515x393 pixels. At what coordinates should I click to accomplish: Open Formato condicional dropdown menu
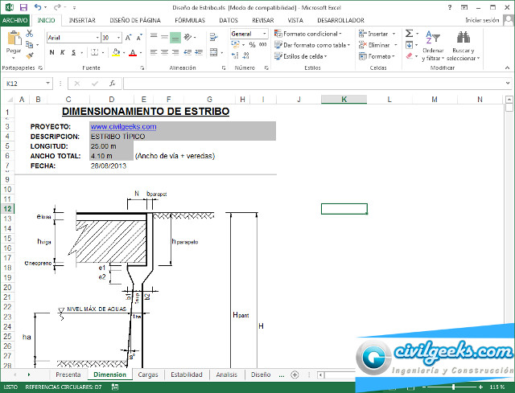311,34
